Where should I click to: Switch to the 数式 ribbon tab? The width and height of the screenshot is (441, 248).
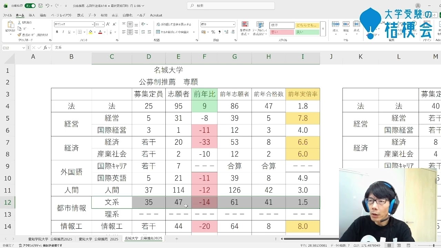80,15
